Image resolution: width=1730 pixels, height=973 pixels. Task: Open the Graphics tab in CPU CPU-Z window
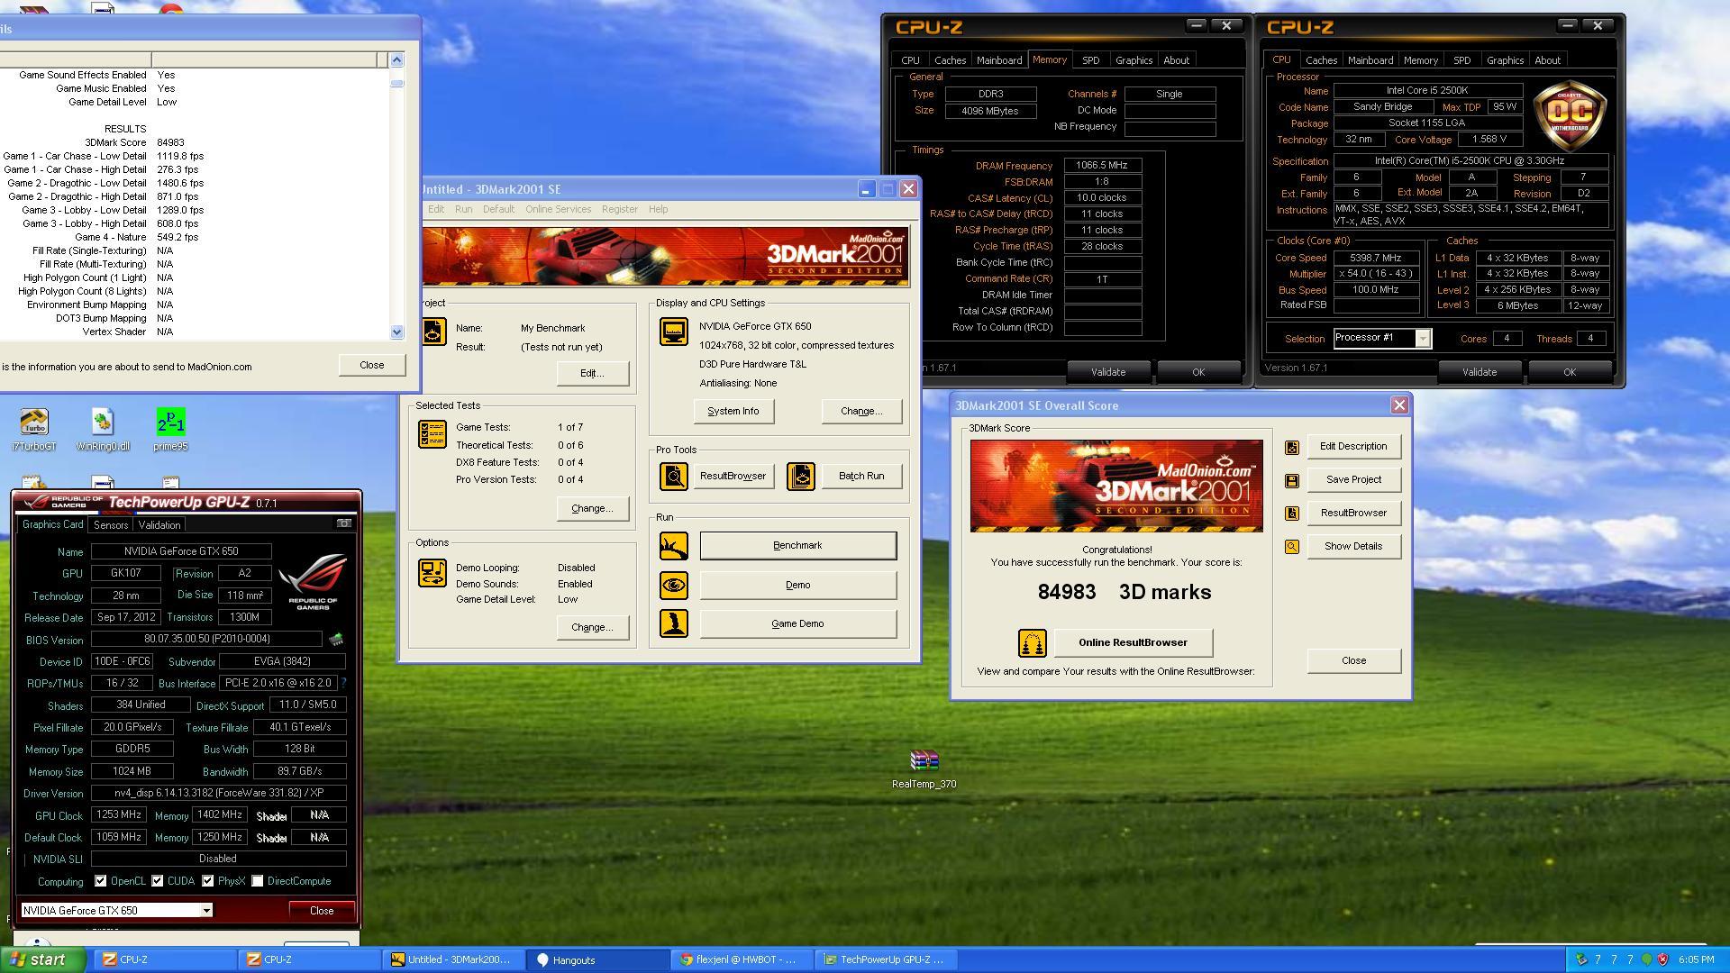point(1505,60)
